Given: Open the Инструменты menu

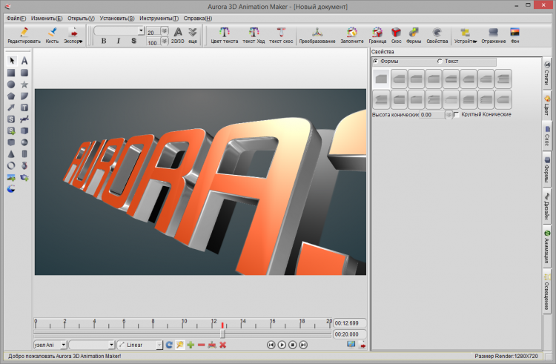Looking at the screenshot, I should (160, 17).
